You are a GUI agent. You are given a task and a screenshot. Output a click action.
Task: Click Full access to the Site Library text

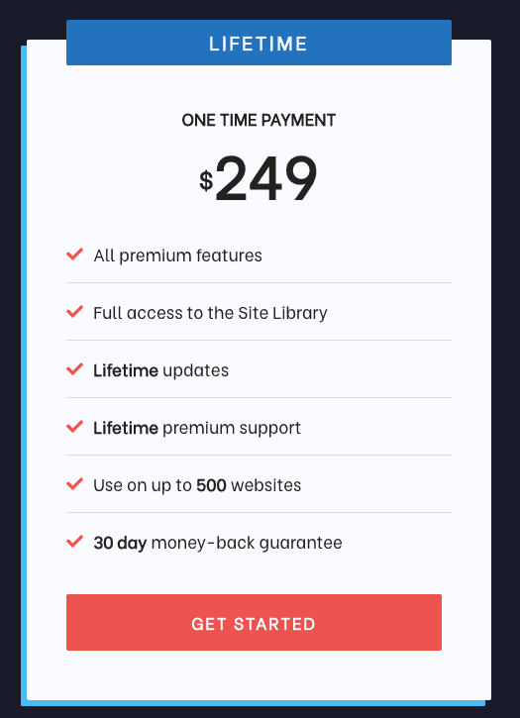click(x=210, y=313)
